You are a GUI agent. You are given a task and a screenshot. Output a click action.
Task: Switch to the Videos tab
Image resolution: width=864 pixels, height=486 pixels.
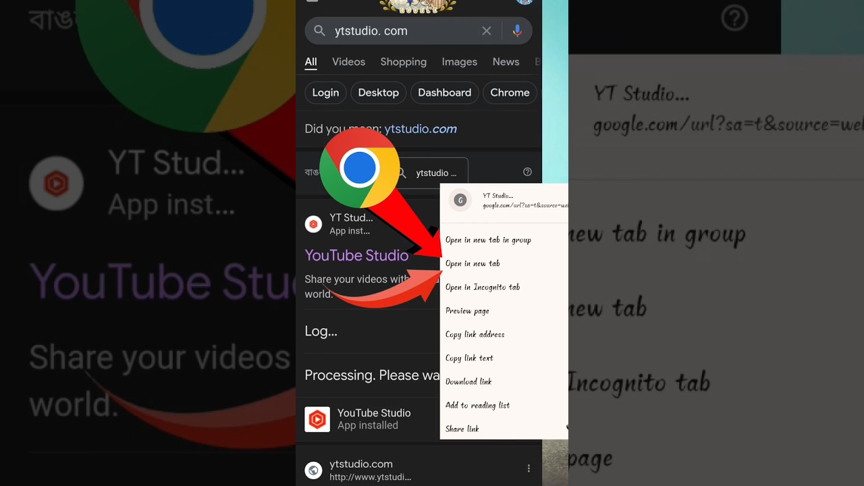click(x=348, y=61)
